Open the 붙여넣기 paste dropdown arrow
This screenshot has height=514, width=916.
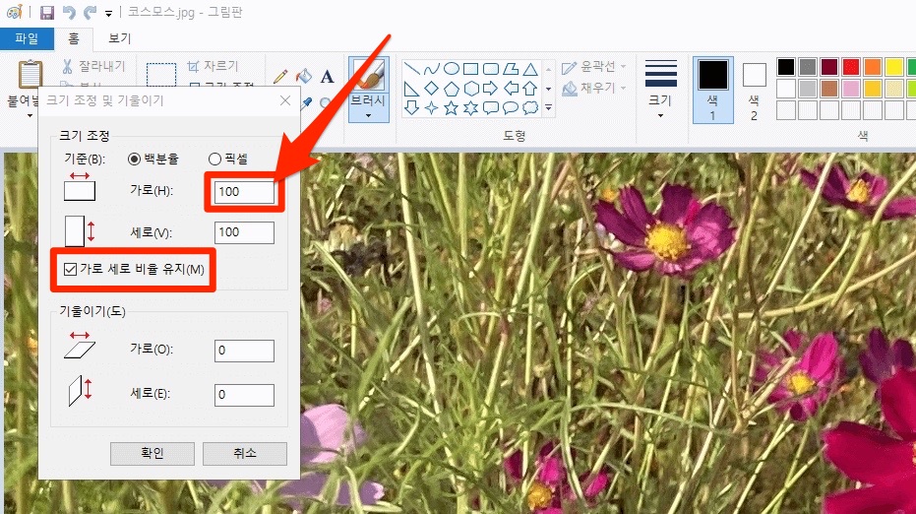click(x=30, y=116)
